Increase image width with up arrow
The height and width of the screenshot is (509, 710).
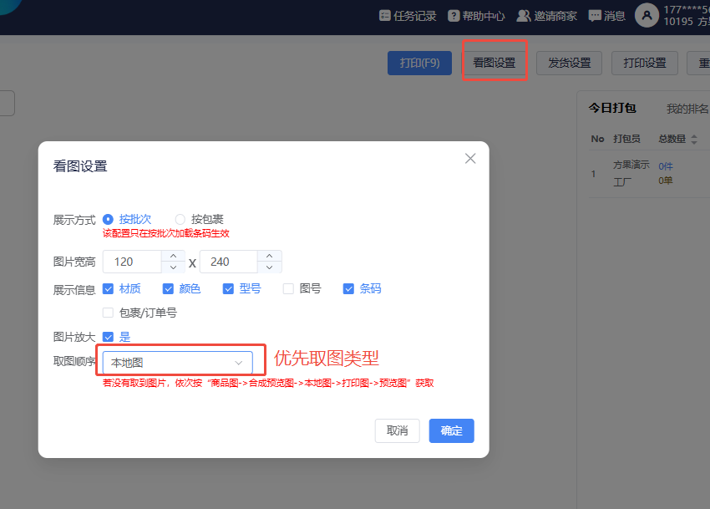tap(174, 256)
